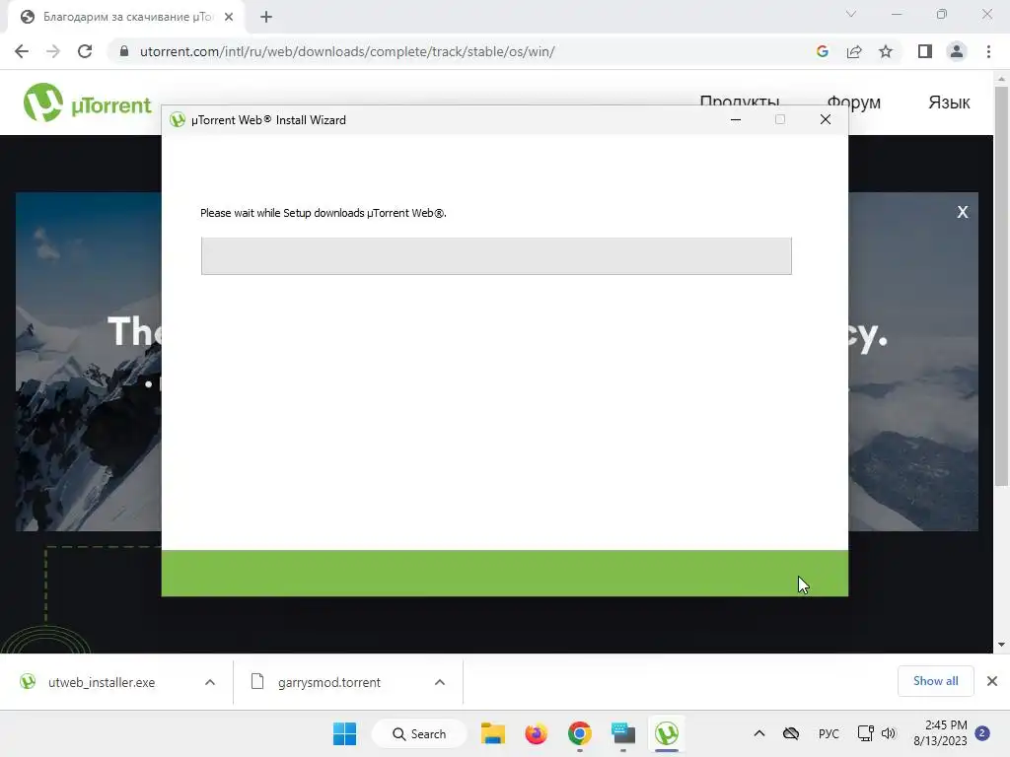The image size is (1010, 757).
Task: Show hidden system tray icons
Action: point(759,733)
